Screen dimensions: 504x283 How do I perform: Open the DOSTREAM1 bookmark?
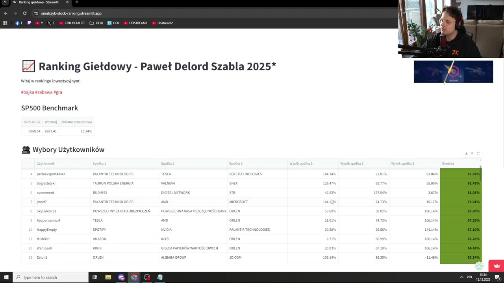click(x=135, y=23)
